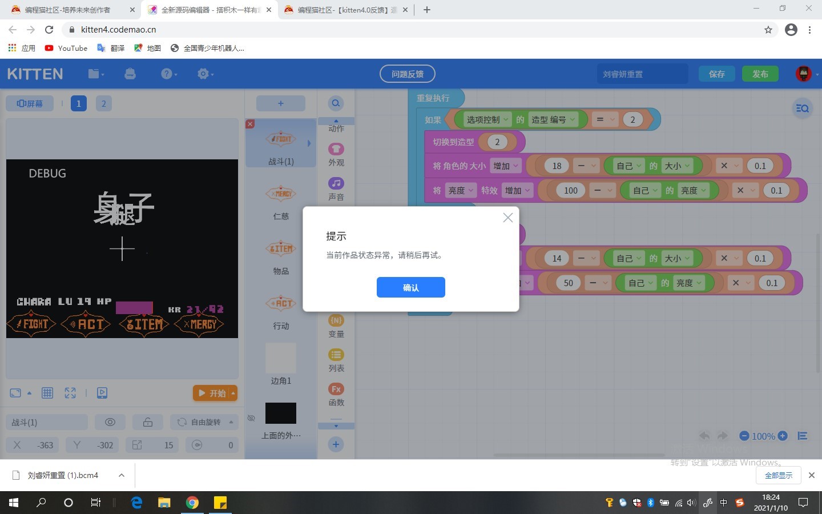
Task: Confirm the prompt with the 确认 button
Action: point(410,287)
